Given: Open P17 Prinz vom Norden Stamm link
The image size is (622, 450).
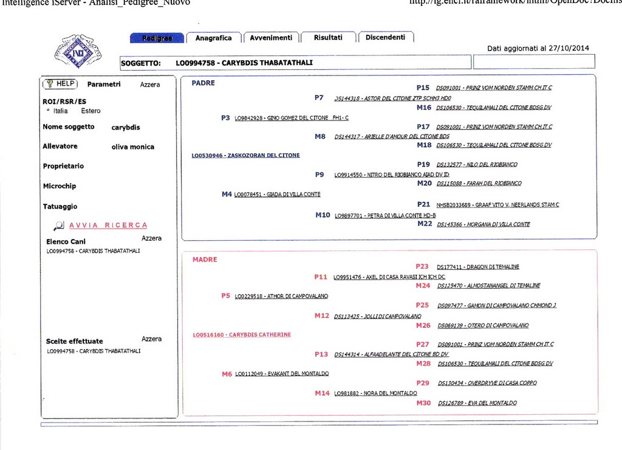Looking at the screenshot, I should (494, 126).
